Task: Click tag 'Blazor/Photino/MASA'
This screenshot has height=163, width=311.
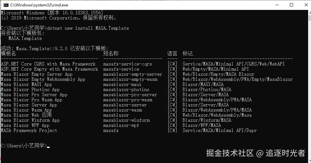Action: tap(207, 90)
